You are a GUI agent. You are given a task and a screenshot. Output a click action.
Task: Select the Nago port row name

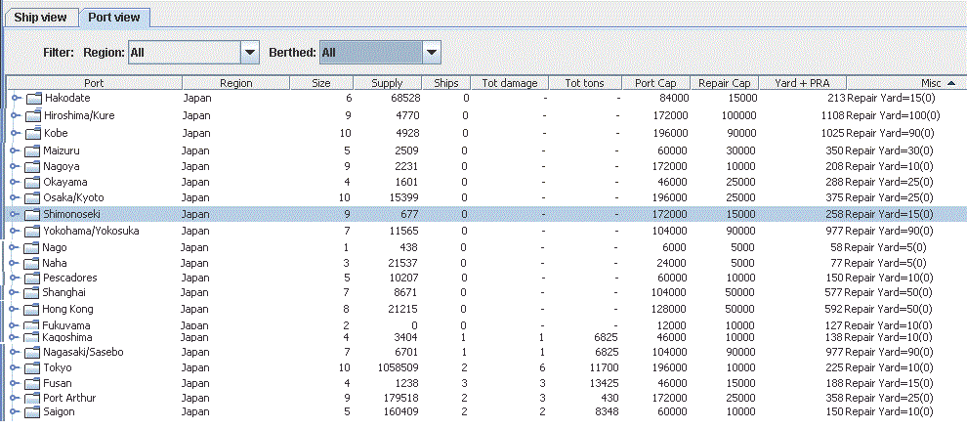pyautogui.click(x=55, y=247)
